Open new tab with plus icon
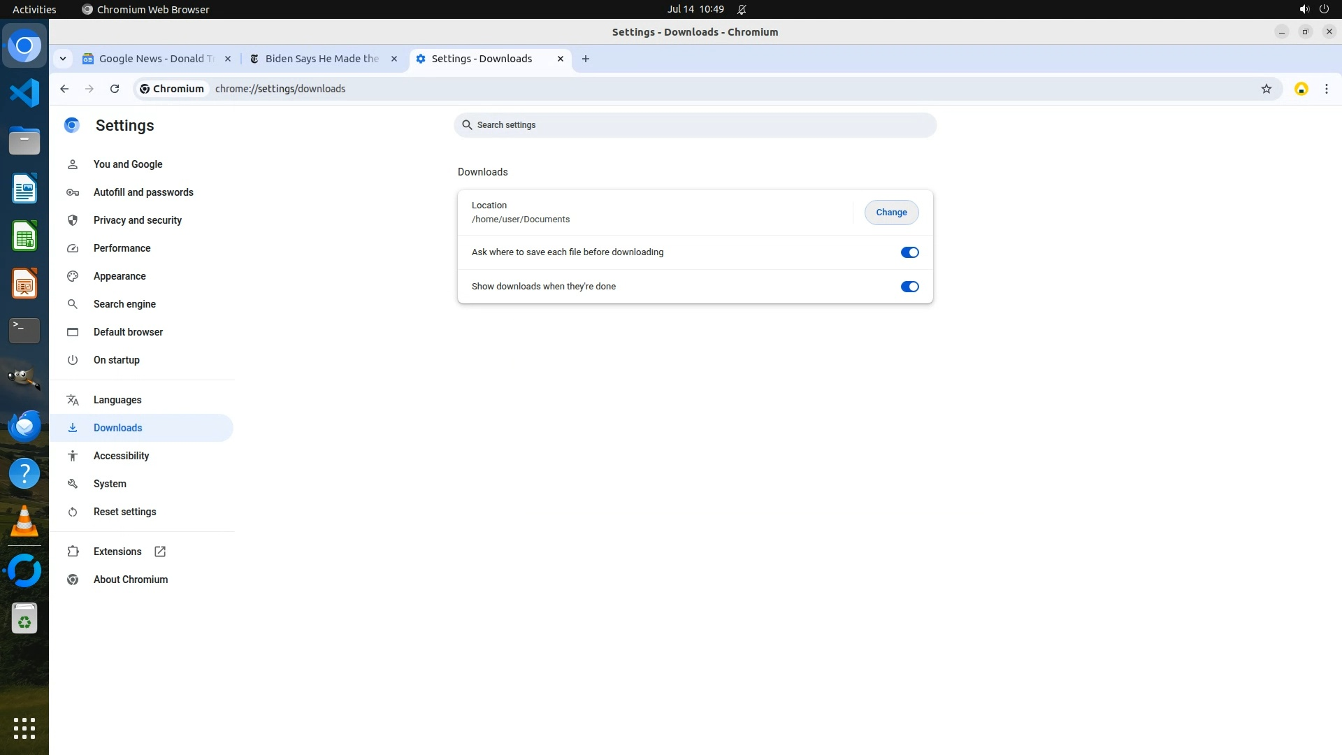 (586, 59)
